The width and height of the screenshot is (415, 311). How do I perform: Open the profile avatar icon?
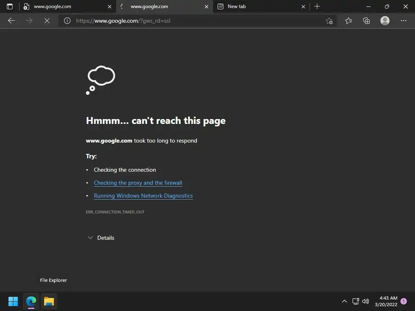385,21
